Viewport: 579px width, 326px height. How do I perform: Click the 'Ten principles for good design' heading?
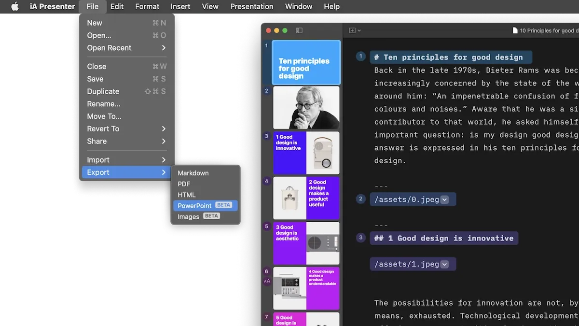point(453,57)
